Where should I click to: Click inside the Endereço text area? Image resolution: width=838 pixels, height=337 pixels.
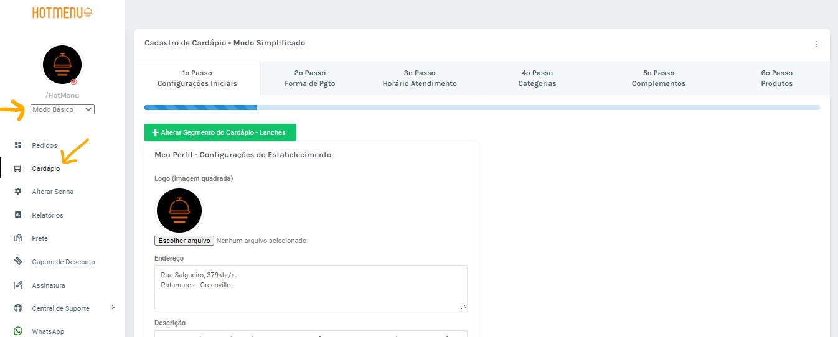point(311,288)
